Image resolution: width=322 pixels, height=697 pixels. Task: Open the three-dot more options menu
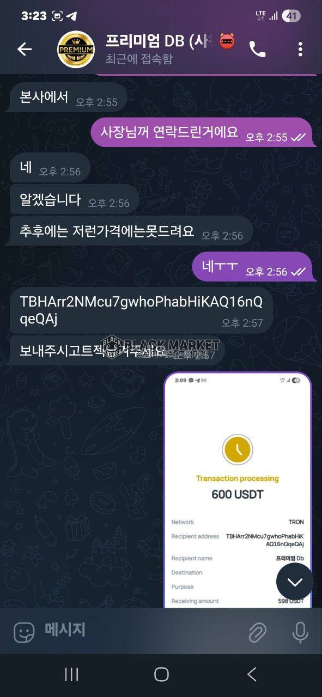(x=300, y=49)
